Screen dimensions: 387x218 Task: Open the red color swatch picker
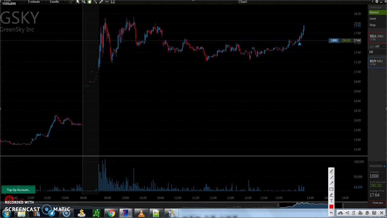[x=331, y=207]
